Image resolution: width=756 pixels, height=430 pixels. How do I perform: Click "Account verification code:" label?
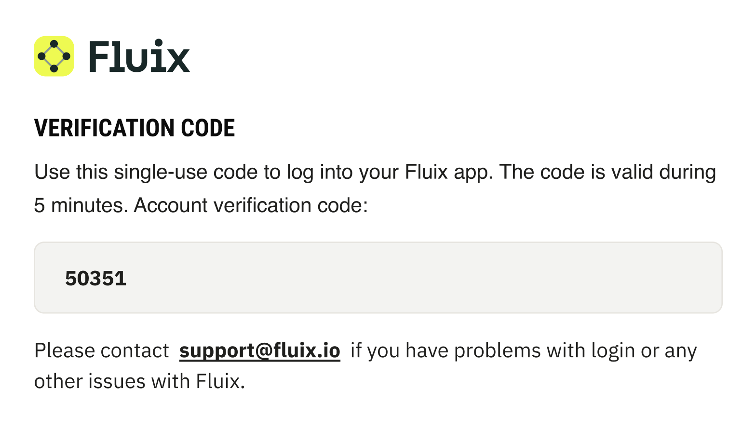pyautogui.click(x=251, y=206)
